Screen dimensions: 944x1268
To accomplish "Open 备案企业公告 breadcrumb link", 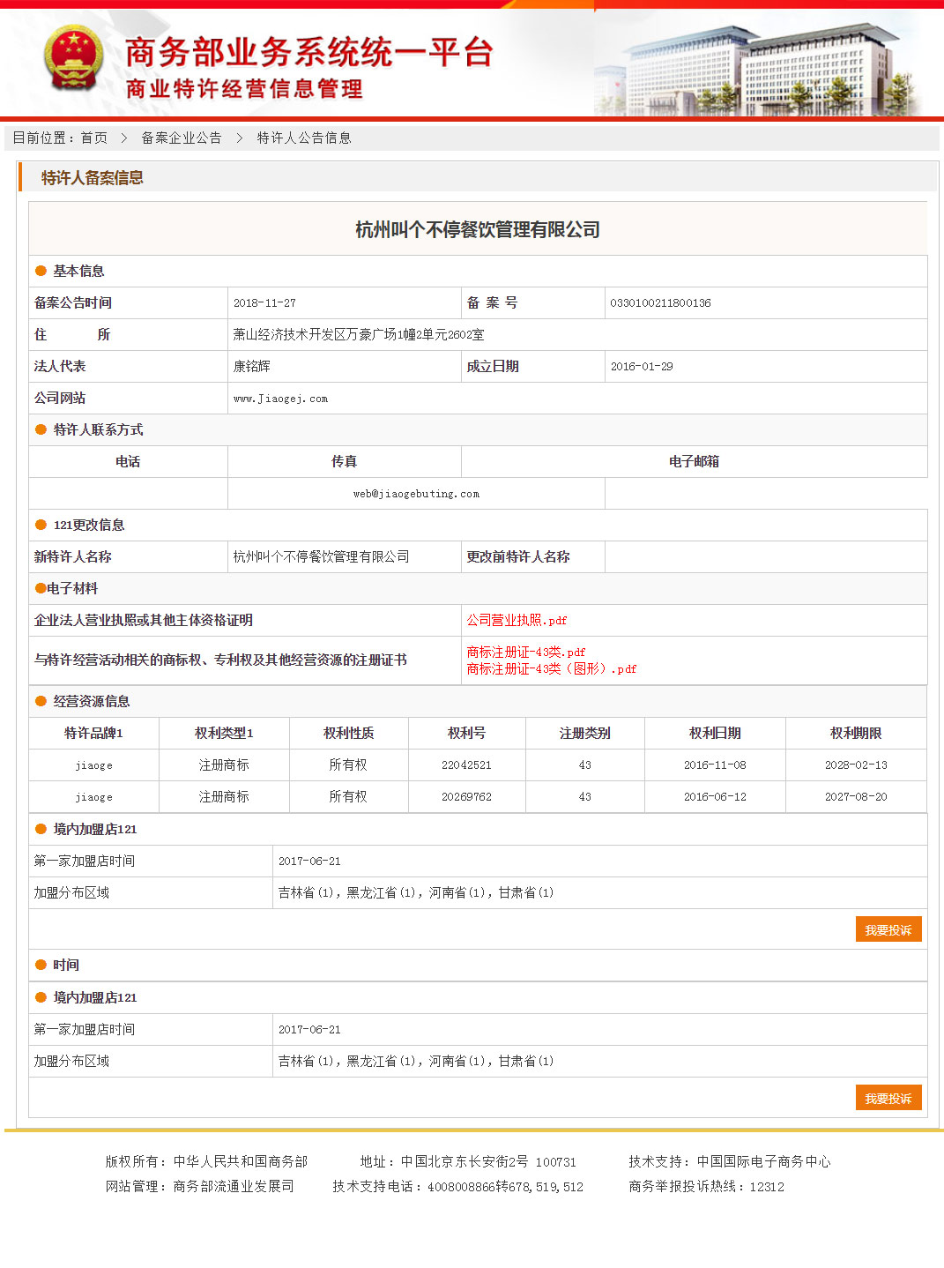I will pos(182,138).
